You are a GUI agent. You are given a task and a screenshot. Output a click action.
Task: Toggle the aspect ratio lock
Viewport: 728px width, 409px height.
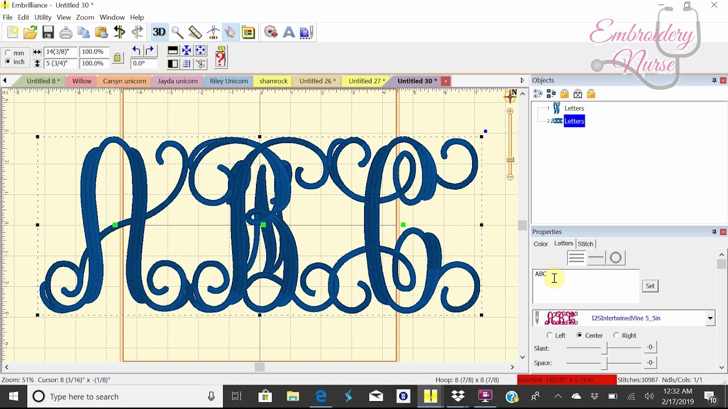tap(118, 57)
